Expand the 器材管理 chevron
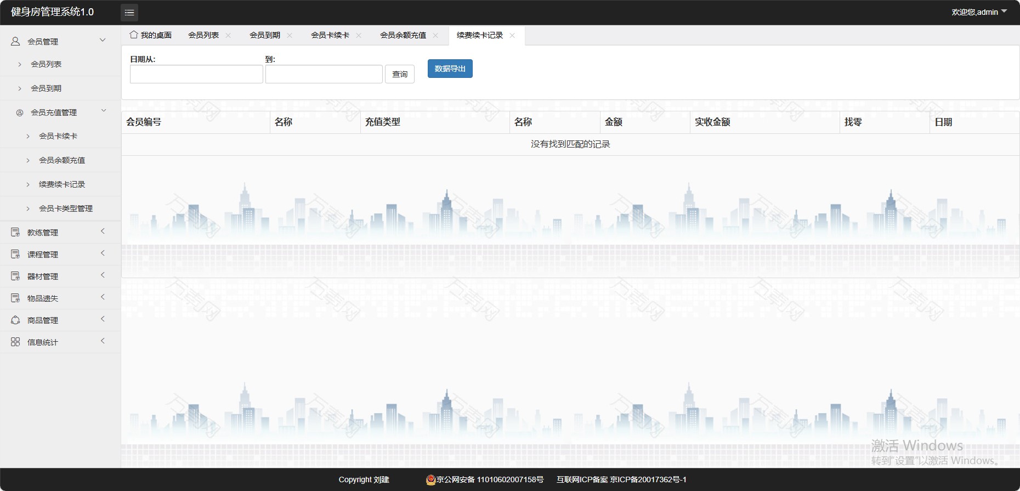Viewport: 1020px width, 491px height. tap(103, 275)
